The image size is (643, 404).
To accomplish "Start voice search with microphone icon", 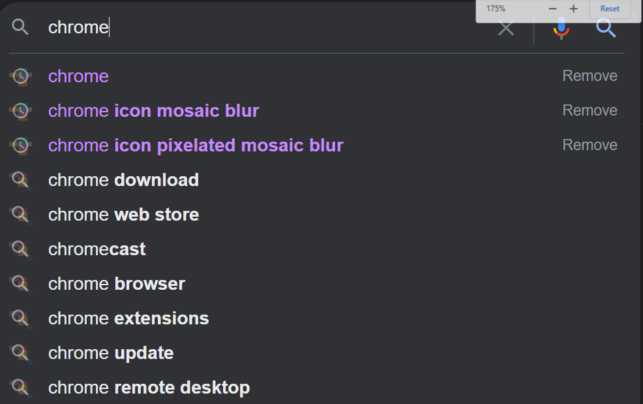I will click(x=561, y=28).
